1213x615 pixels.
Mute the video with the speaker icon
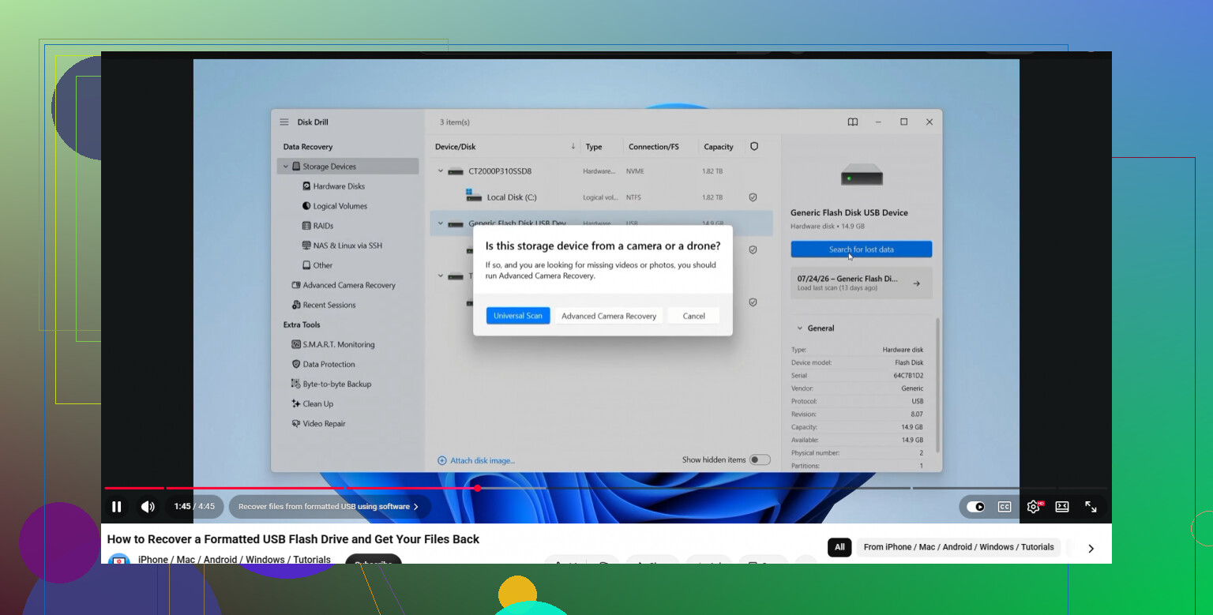click(148, 507)
